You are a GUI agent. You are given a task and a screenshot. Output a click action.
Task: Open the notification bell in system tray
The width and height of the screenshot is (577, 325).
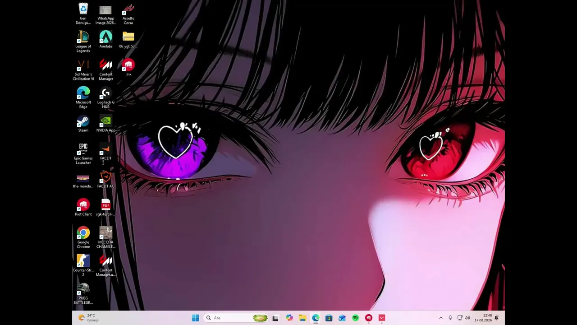click(x=497, y=318)
